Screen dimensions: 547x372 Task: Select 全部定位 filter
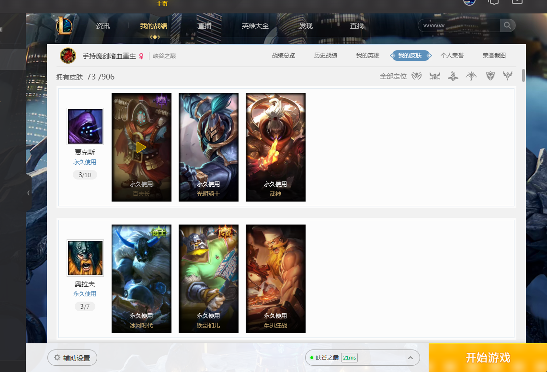coord(393,76)
